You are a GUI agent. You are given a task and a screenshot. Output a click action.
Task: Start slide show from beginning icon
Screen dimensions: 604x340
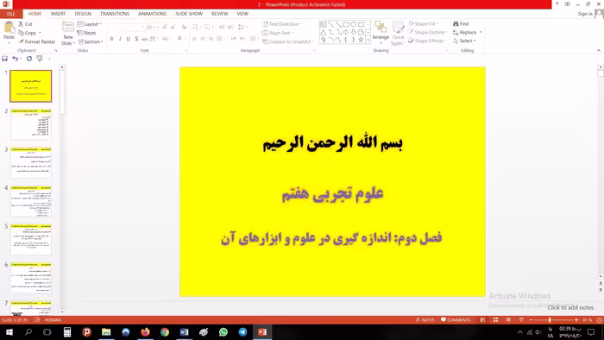pos(40,59)
